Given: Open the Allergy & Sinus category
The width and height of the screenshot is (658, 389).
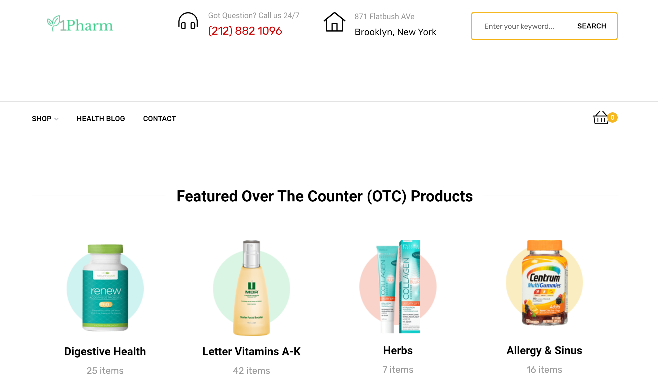Looking at the screenshot, I should tap(544, 351).
